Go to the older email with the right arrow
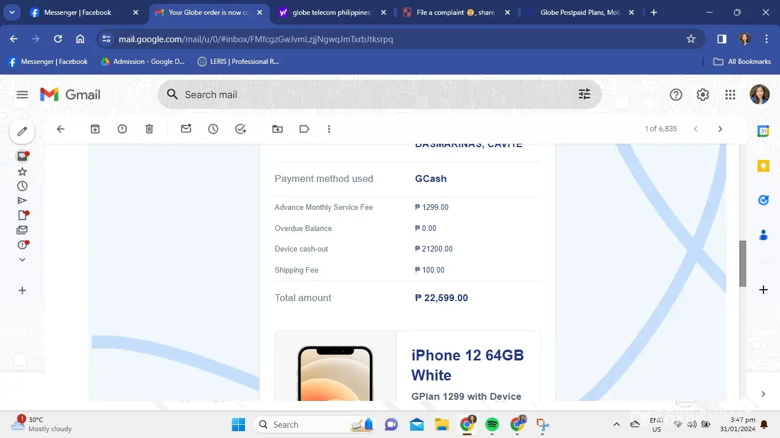Viewport: 780px width, 438px height. 720,129
